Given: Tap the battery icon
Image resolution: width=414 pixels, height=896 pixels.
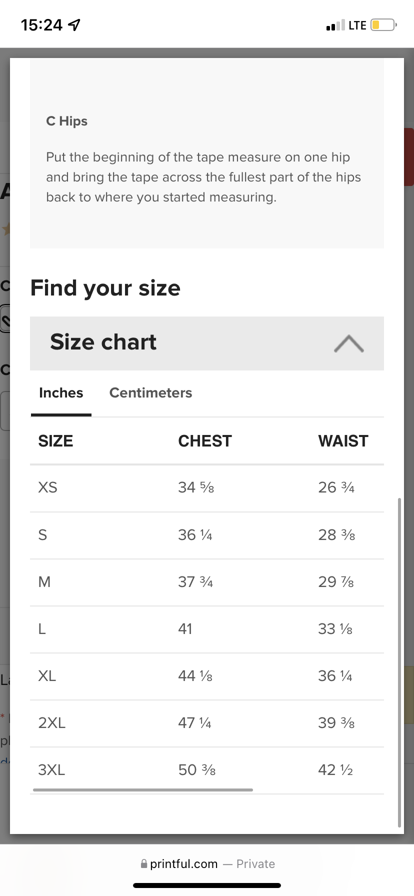Looking at the screenshot, I should [383, 24].
